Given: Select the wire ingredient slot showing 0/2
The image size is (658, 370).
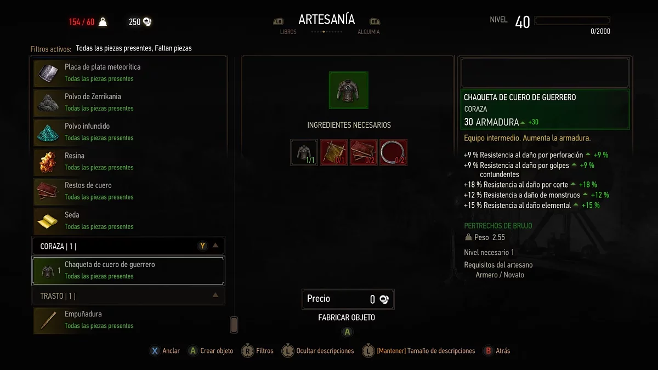Looking at the screenshot, I should (393, 152).
